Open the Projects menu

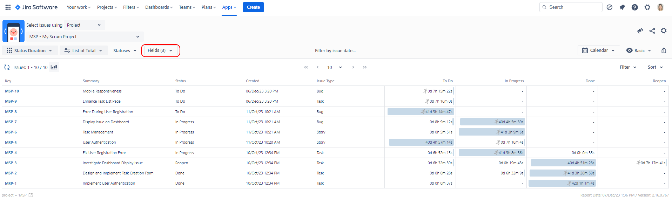[107, 7]
